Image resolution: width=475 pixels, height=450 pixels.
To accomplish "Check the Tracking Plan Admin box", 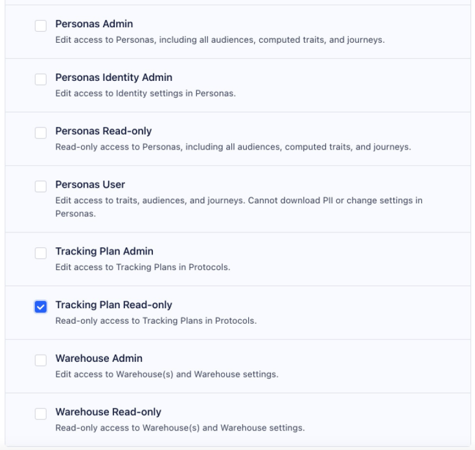I will (41, 253).
